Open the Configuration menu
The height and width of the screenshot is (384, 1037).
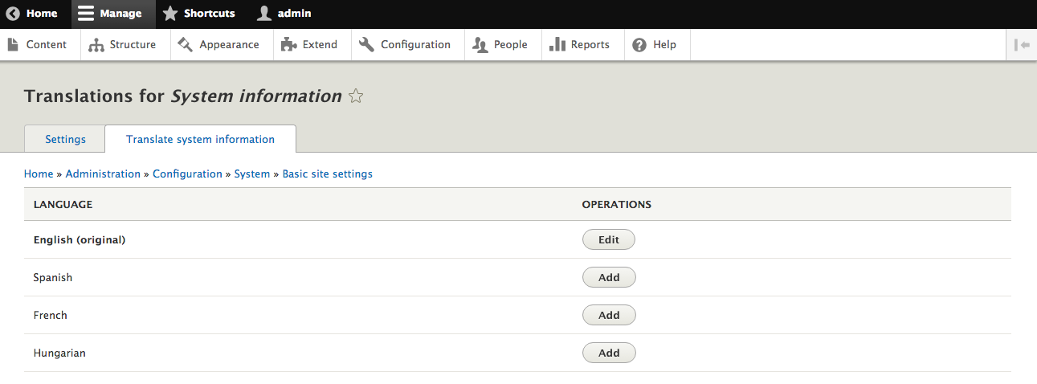[406, 45]
